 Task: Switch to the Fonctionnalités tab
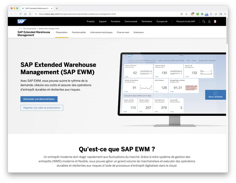(x=79, y=32)
